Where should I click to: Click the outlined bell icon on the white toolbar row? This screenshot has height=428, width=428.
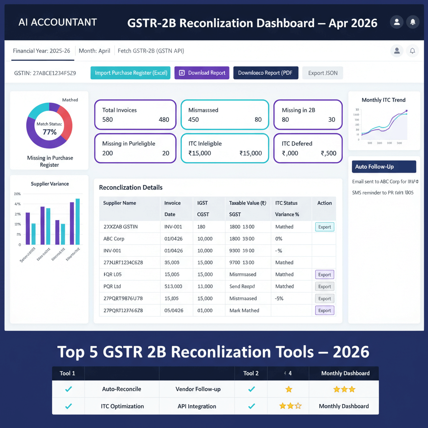tap(412, 51)
